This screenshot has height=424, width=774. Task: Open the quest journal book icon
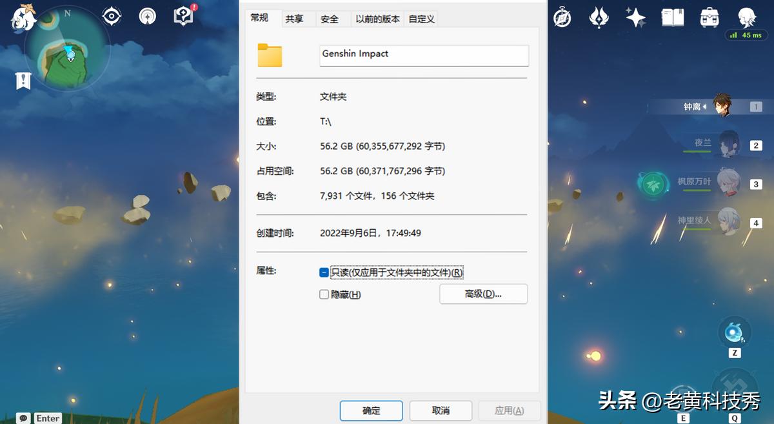click(x=672, y=17)
